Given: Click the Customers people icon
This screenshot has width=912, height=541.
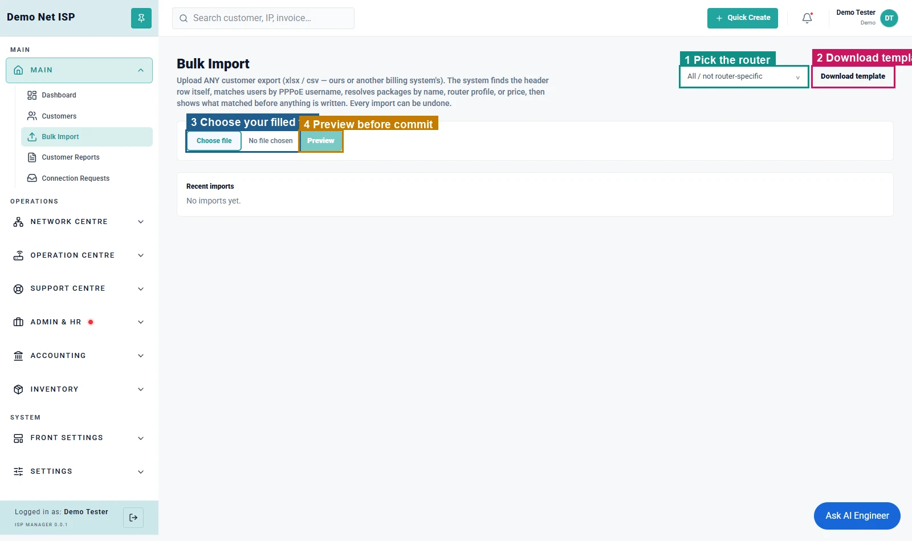Looking at the screenshot, I should (x=32, y=116).
